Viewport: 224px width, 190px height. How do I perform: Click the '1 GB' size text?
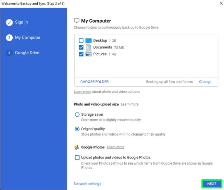pyautogui.click(x=113, y=41)
